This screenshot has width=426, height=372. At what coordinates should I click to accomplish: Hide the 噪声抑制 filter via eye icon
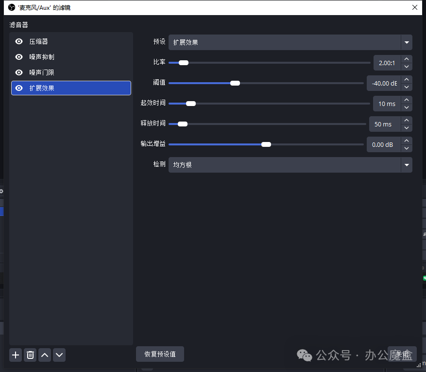coord(19,57)
